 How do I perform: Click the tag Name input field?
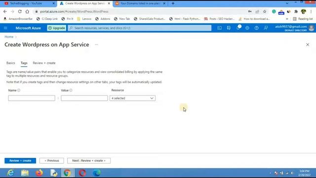click(x=32, y=98)
